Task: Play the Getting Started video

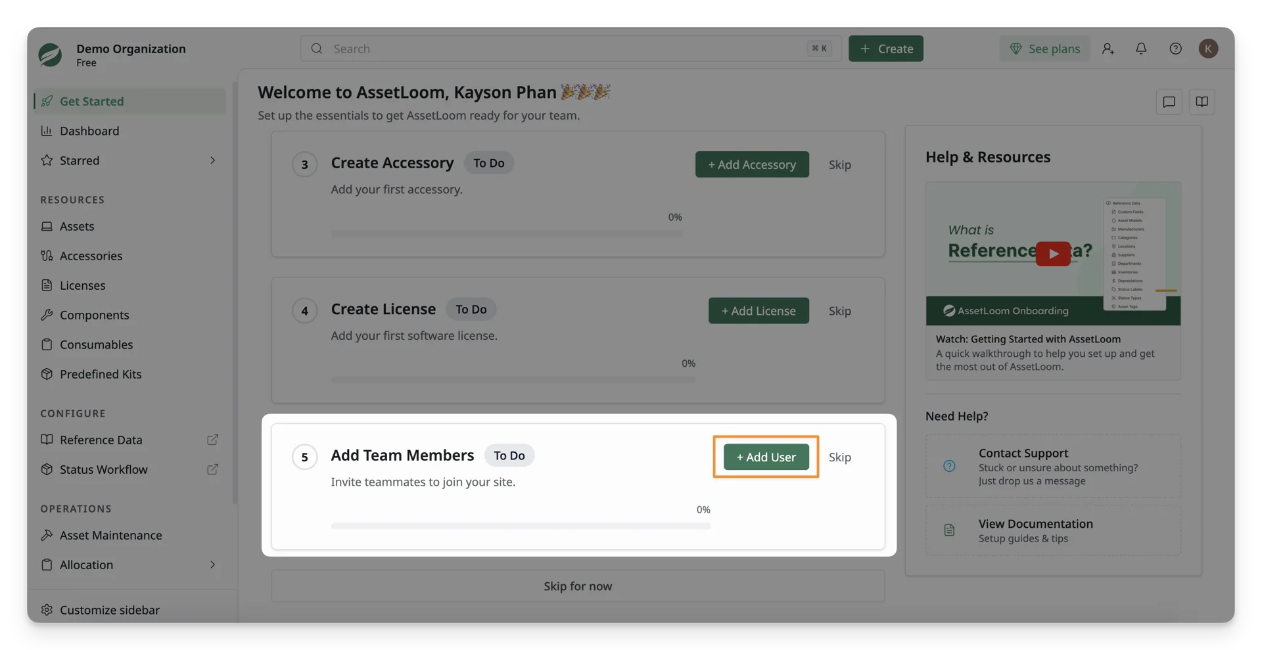Action: tap(1053, 253)
